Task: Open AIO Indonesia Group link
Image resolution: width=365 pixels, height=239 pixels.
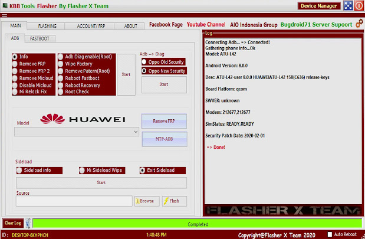Action: click(x=254, y=25)
